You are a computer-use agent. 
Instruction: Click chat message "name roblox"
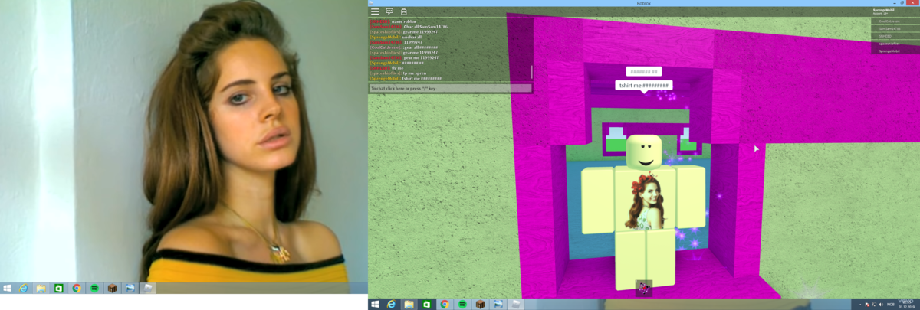[403, 21]
